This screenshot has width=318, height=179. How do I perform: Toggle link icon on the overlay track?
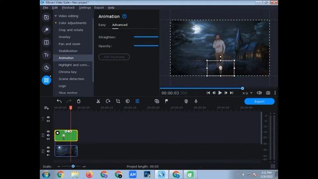click(48, 139)
